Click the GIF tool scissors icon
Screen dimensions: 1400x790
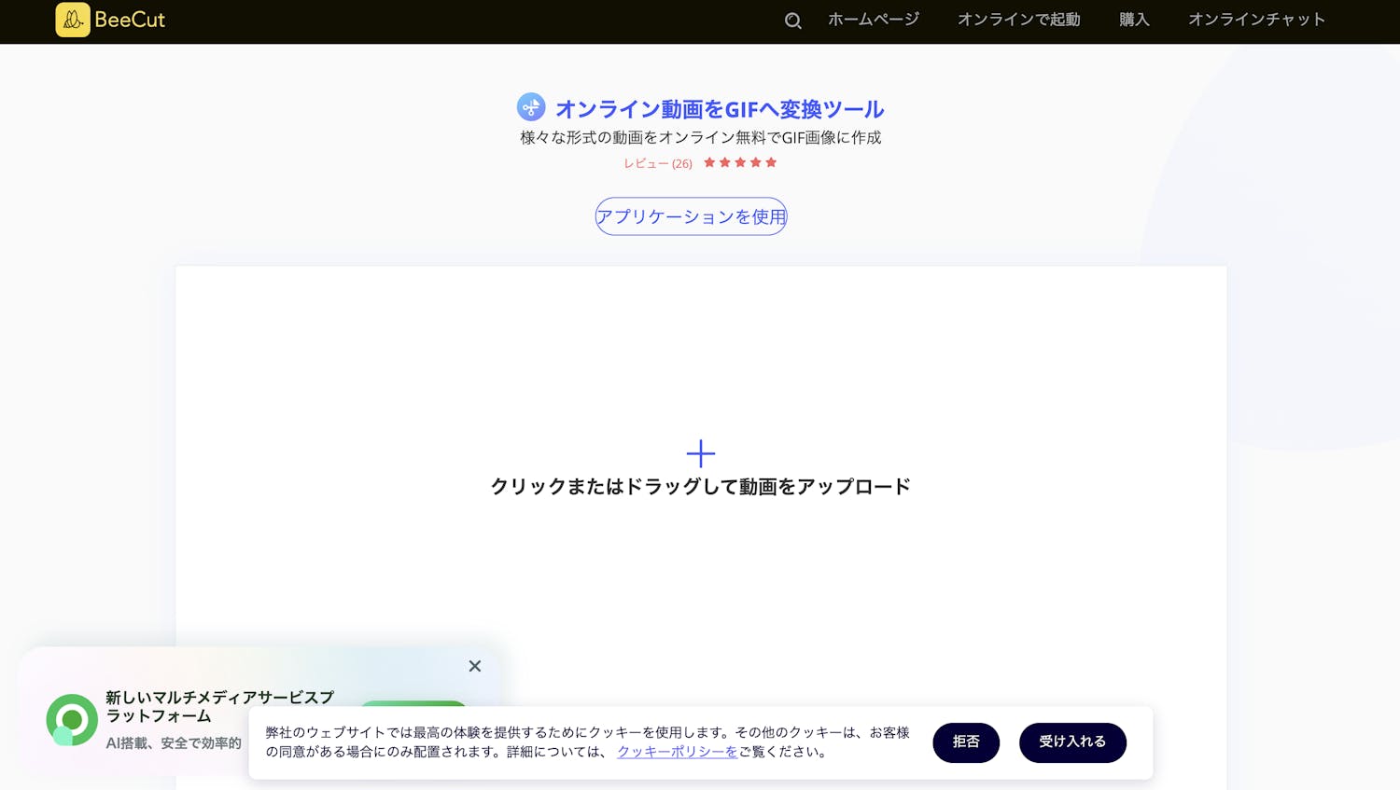(531, 107)
